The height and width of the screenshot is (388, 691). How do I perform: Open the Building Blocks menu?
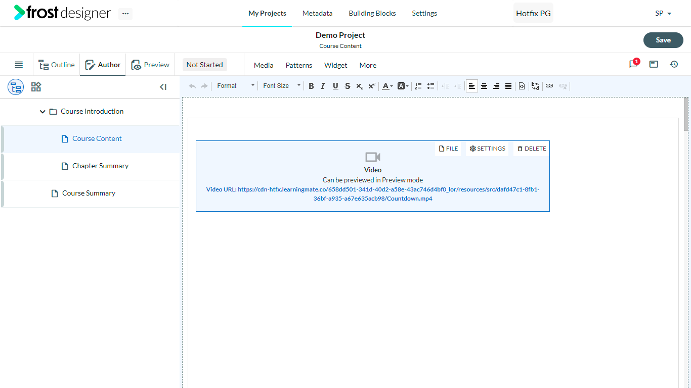372,13
